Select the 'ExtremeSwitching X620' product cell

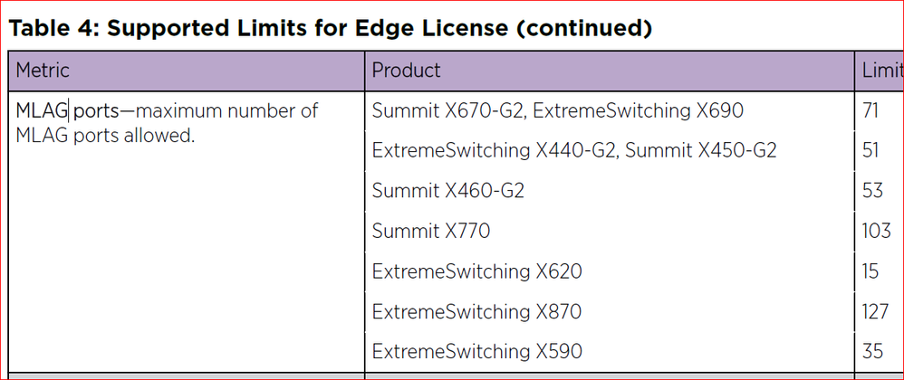610,271
